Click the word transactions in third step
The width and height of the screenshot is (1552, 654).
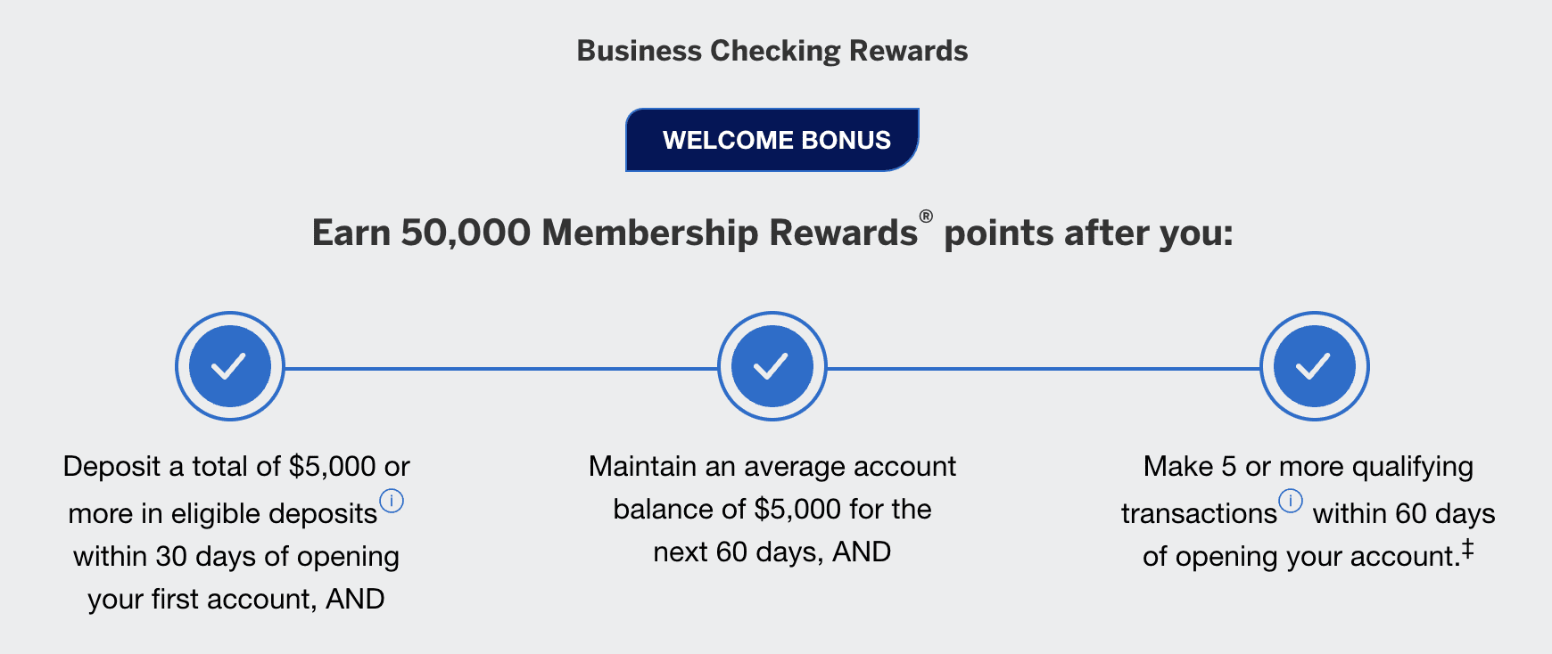coord(1200,514)
